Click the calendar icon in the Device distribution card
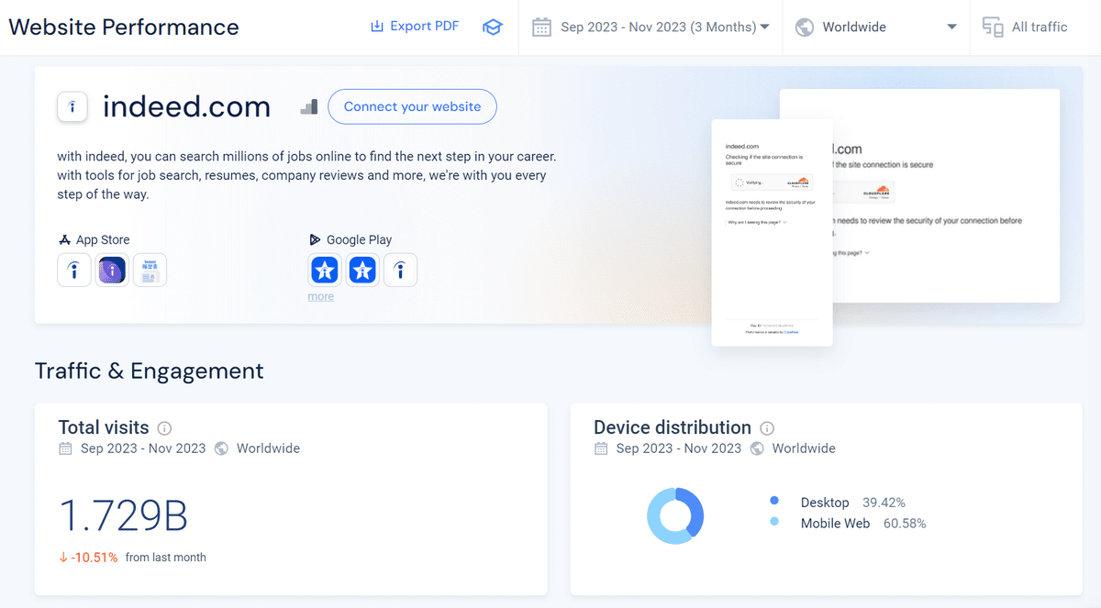The height and width of the screenshot is (608, 1101). click(601, 448)
